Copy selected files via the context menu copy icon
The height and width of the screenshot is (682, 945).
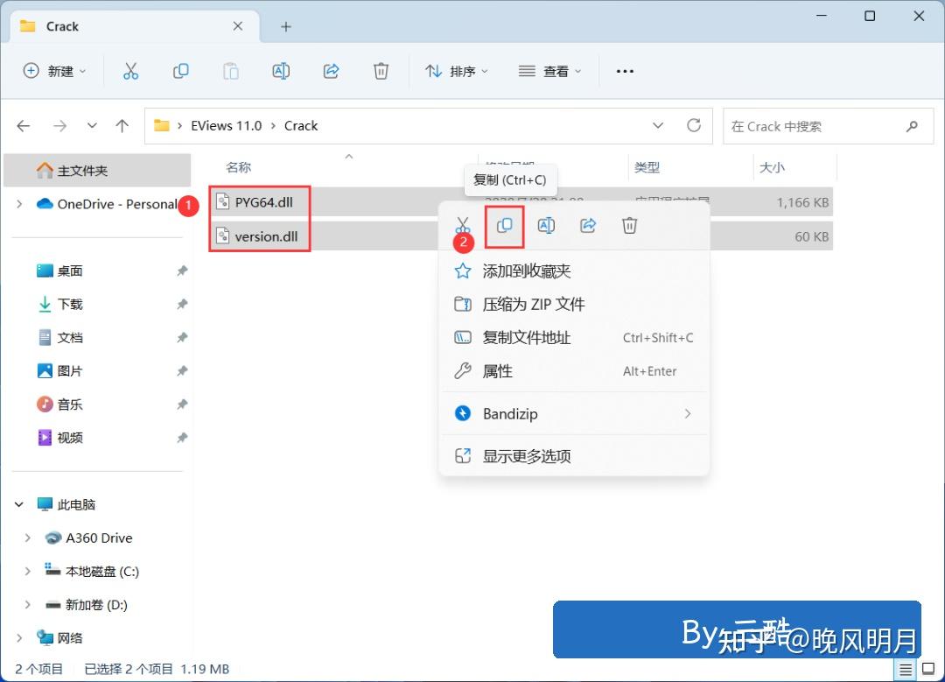(504, 225)
